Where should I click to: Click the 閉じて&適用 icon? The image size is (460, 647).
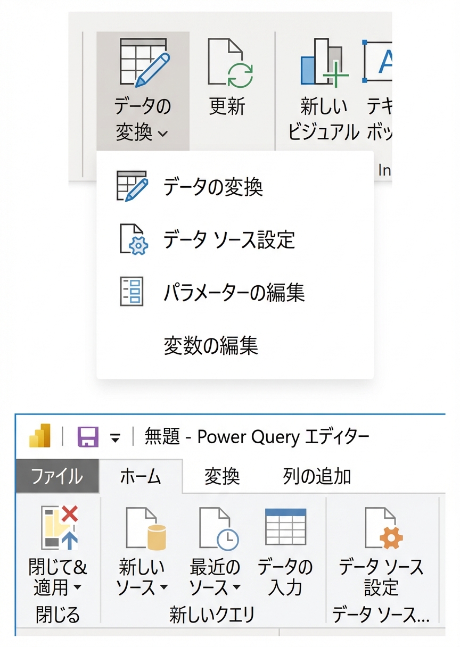pyautogui.click(x=60, y=528)
